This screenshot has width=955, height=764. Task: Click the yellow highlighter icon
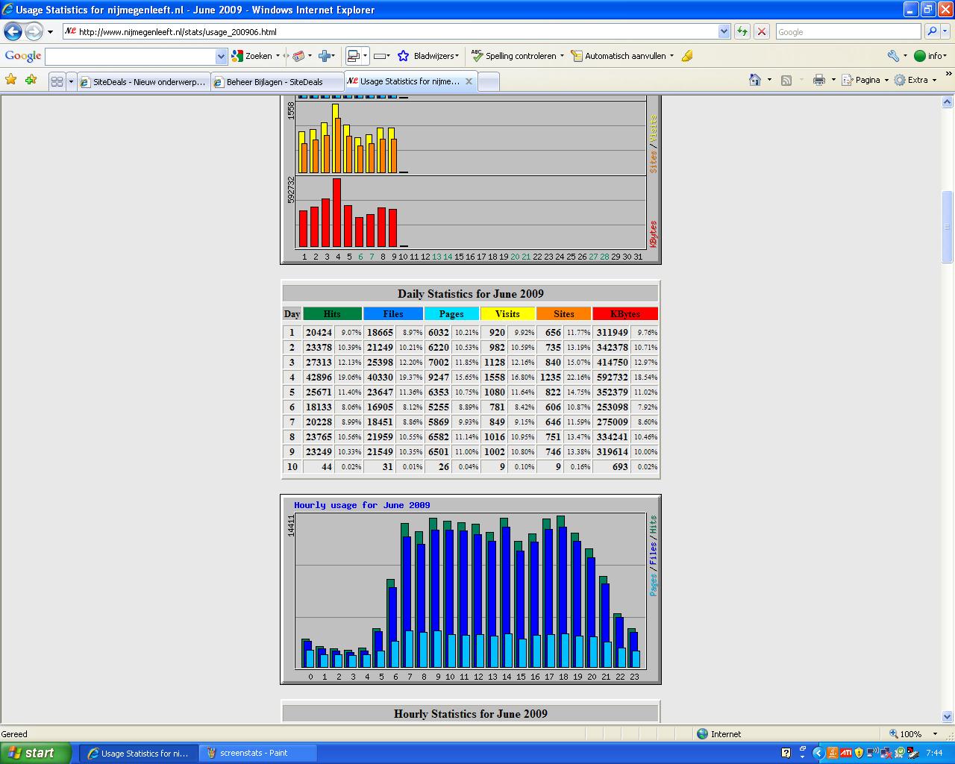pos(687,56)
